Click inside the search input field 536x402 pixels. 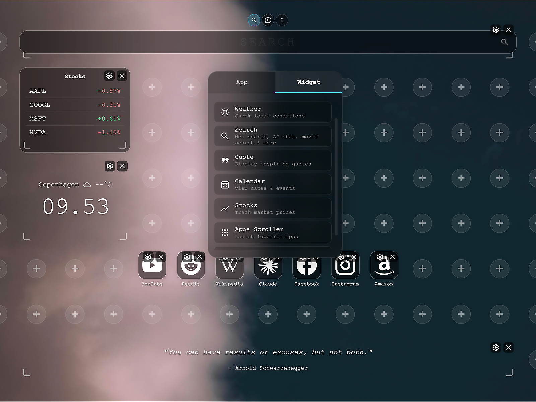(268, 42)
